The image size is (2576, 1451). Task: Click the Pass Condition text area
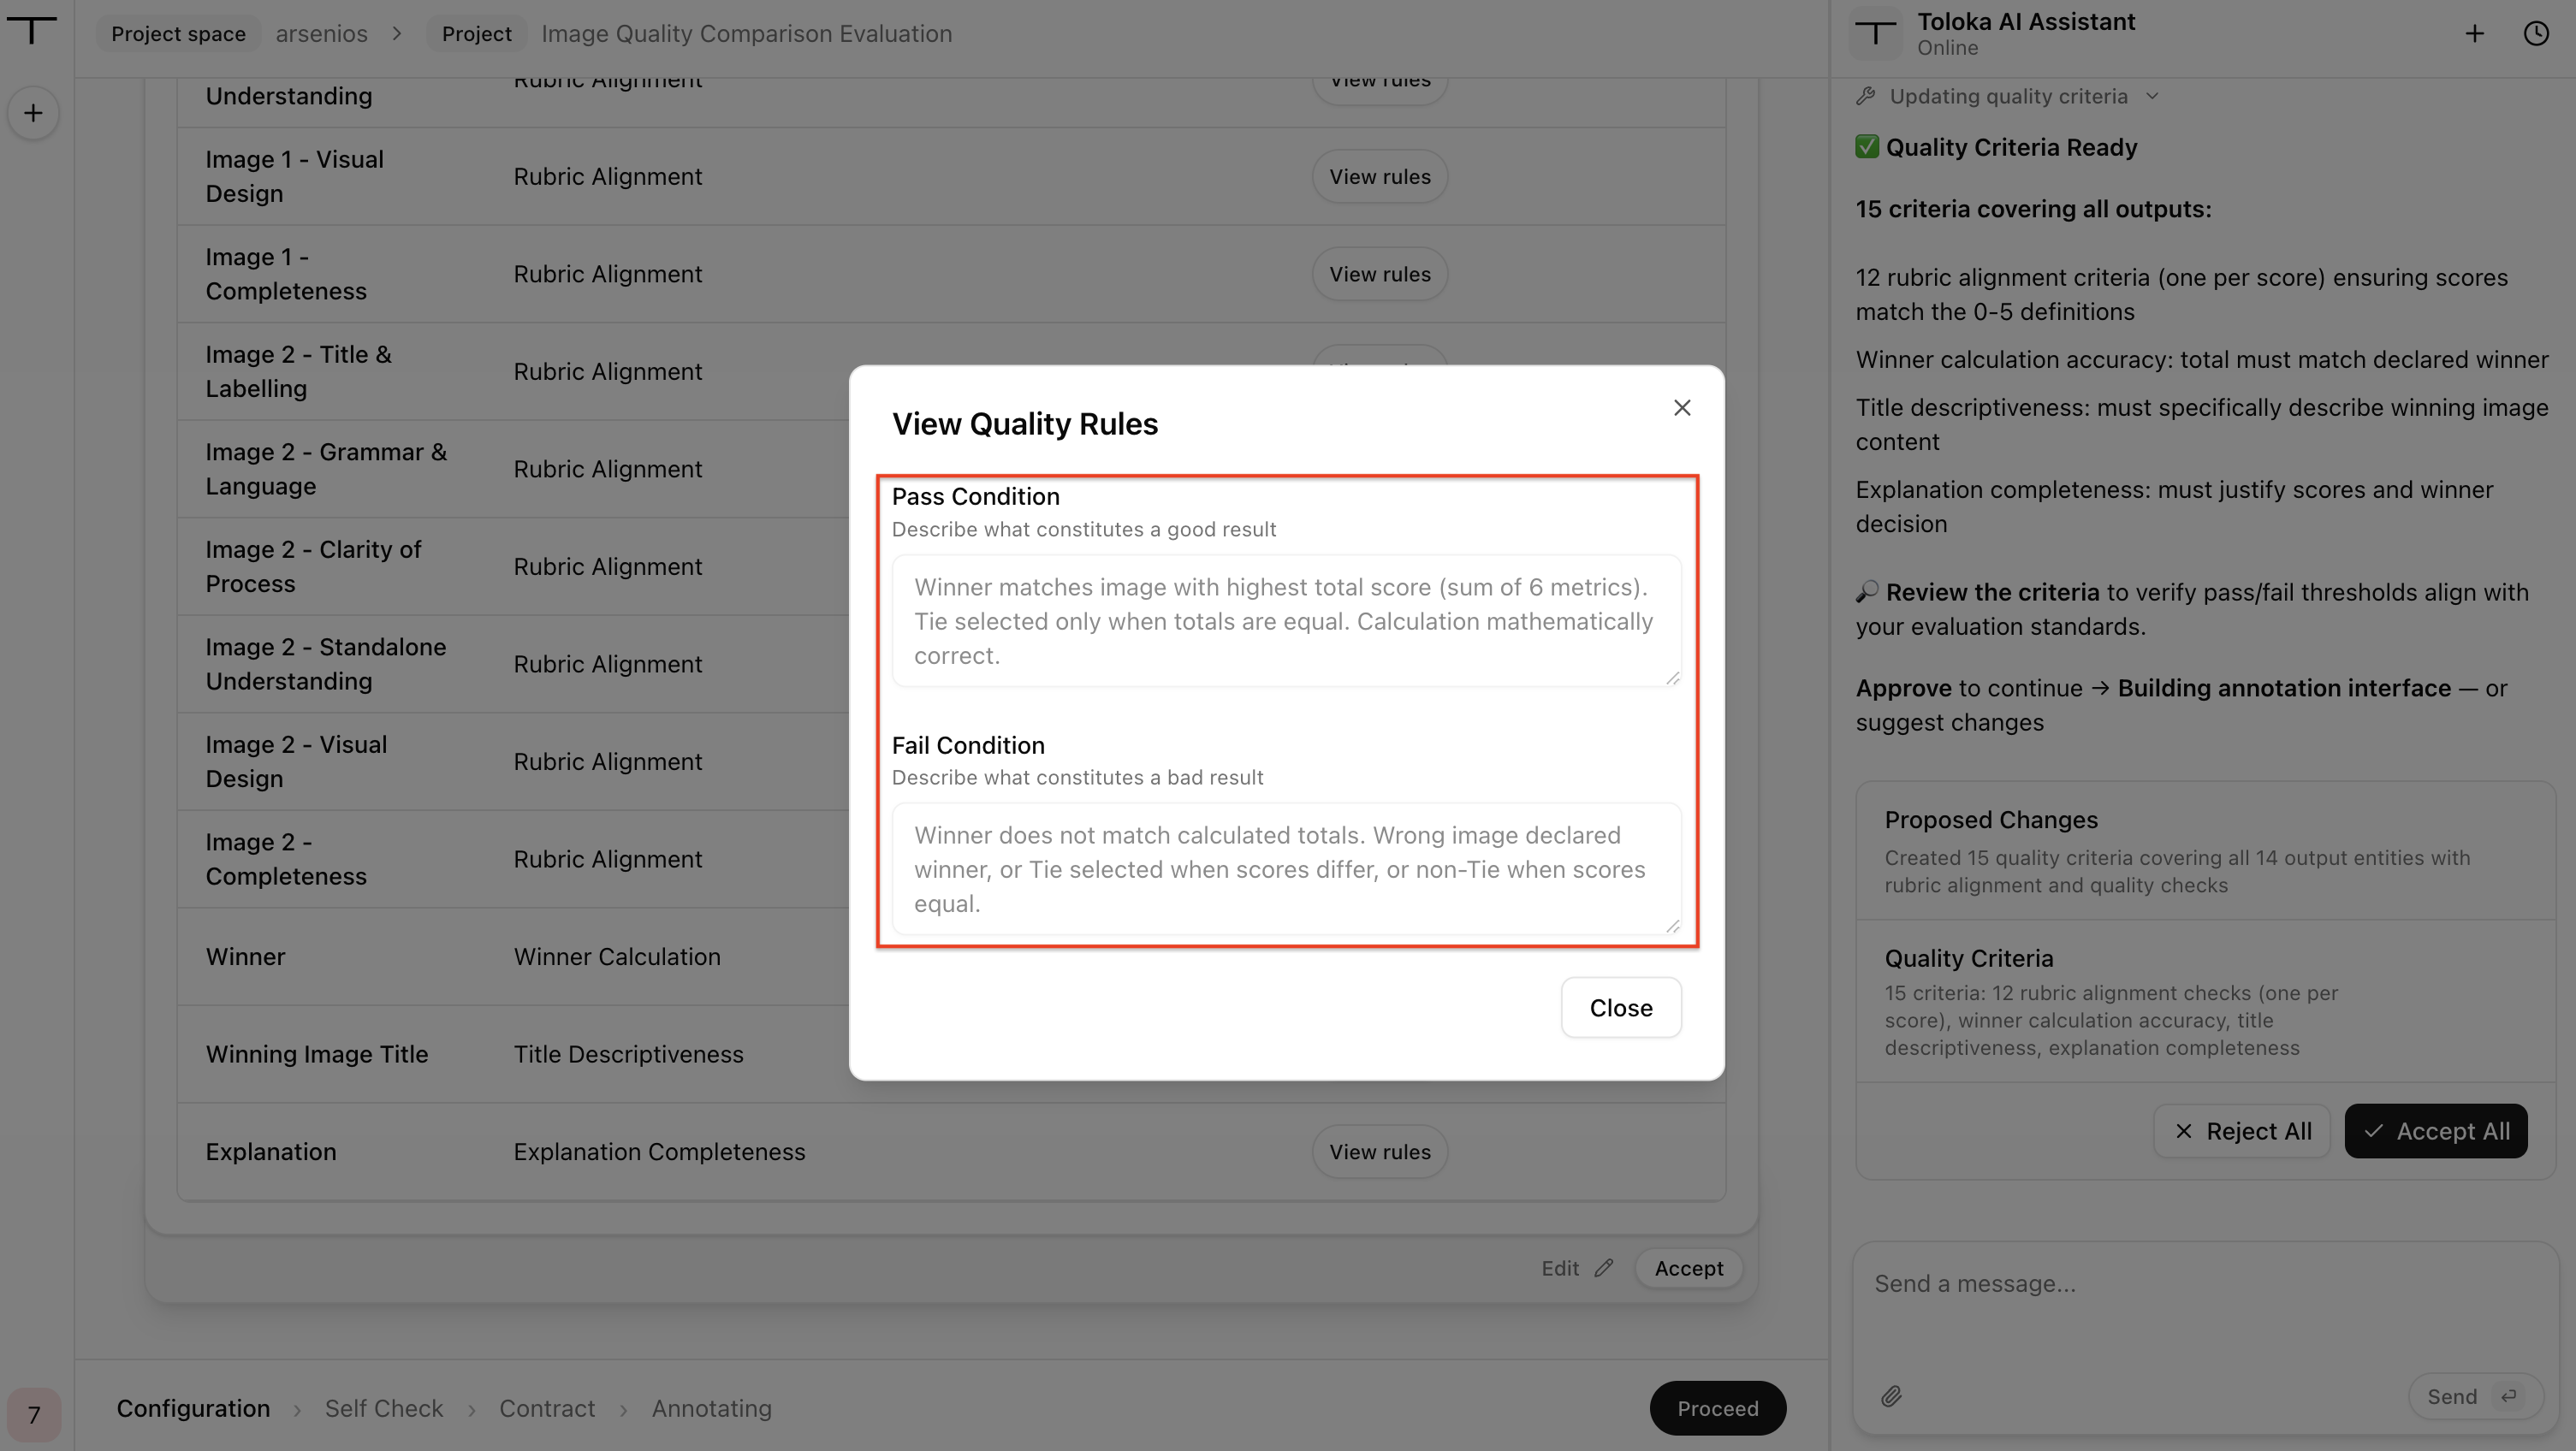coord(1286,620)
